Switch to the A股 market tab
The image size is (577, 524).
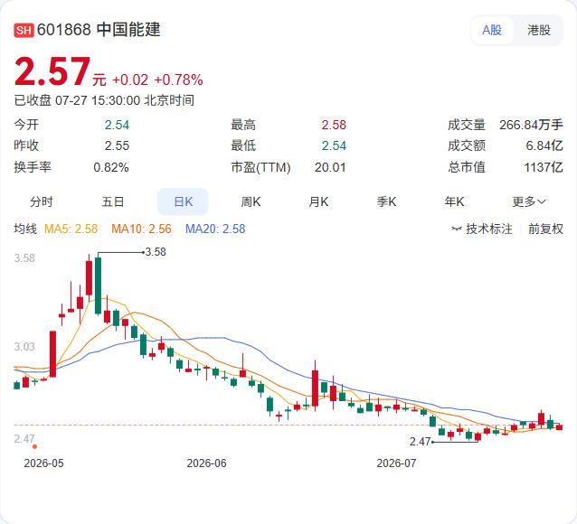point(492,30)
